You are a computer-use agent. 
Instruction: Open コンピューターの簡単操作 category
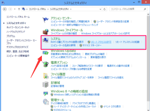(18, 56)
